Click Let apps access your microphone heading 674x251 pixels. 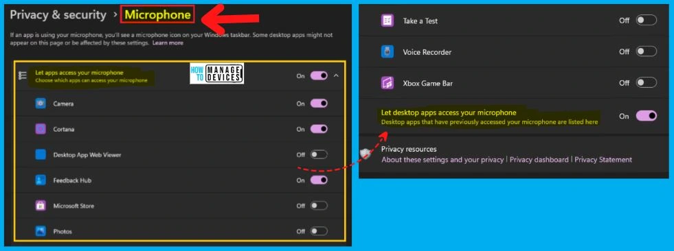[x=79, y=73]
